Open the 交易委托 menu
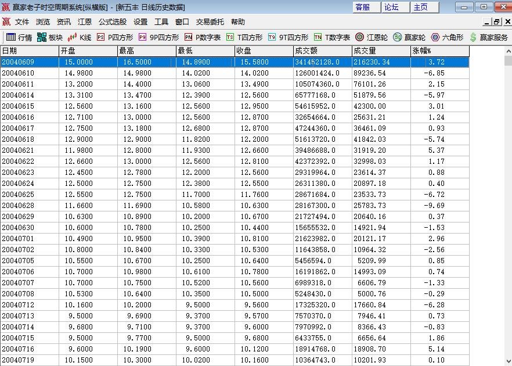Screen dimensions: 512x366 (x=210, y=22)
